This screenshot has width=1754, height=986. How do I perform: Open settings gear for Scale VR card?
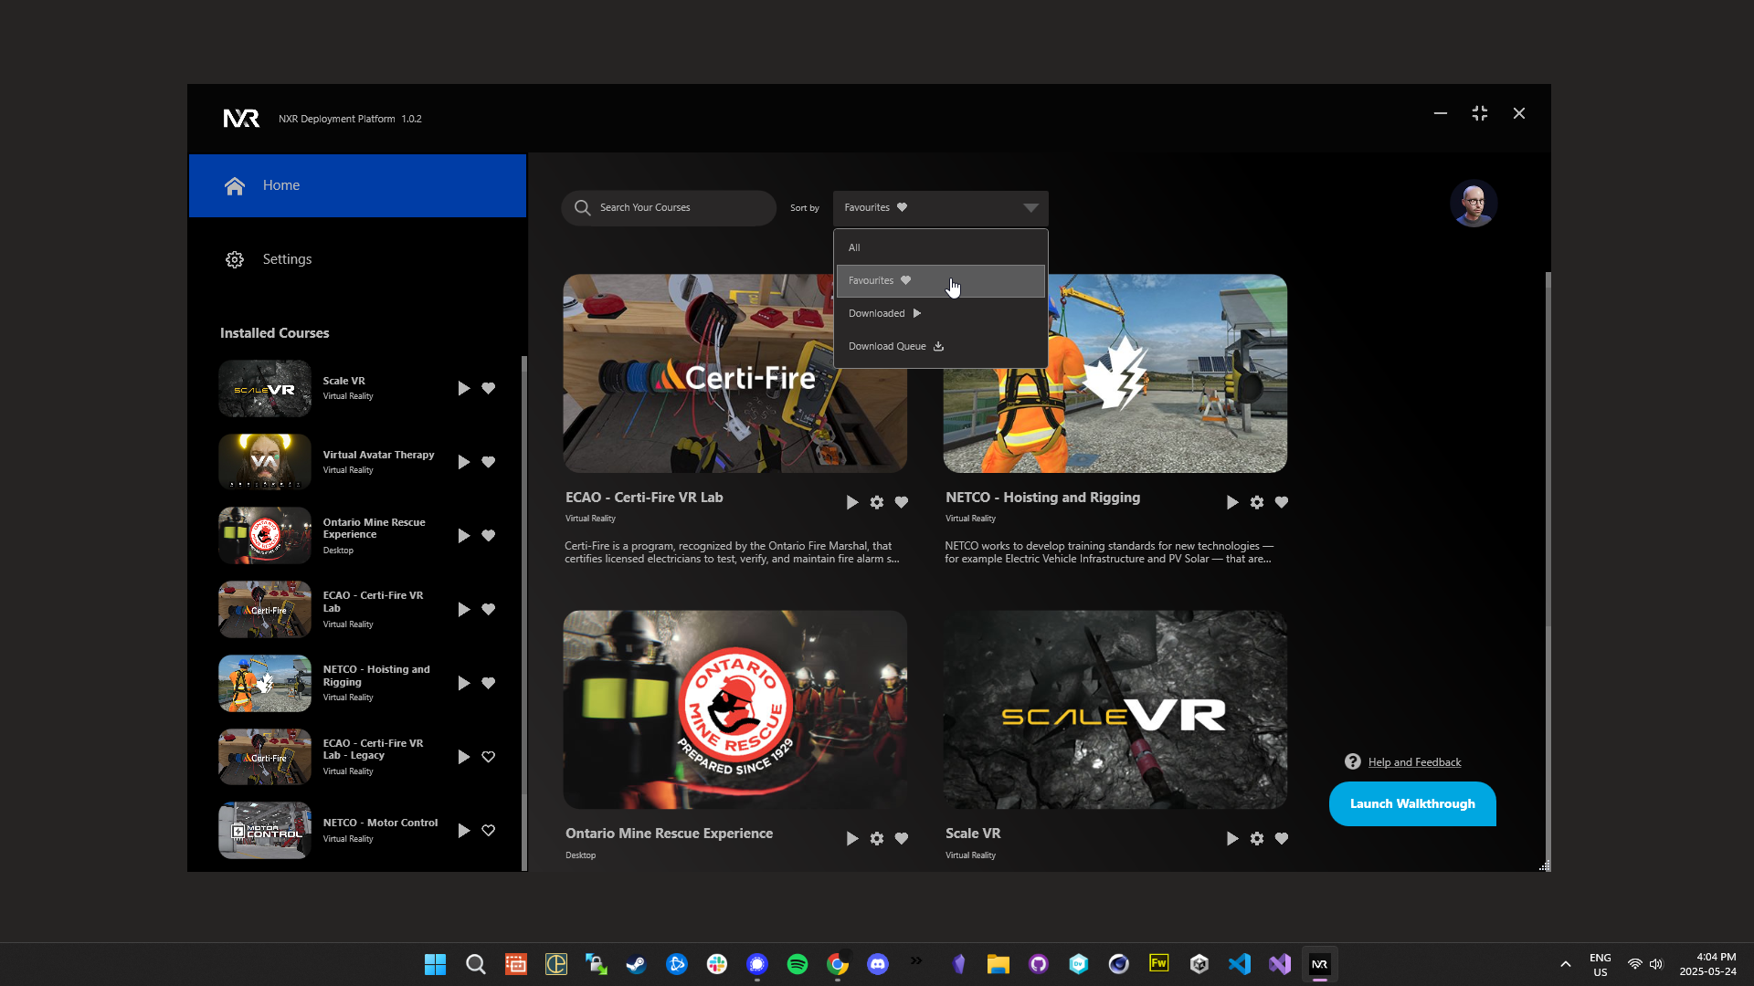point(1257,838)
